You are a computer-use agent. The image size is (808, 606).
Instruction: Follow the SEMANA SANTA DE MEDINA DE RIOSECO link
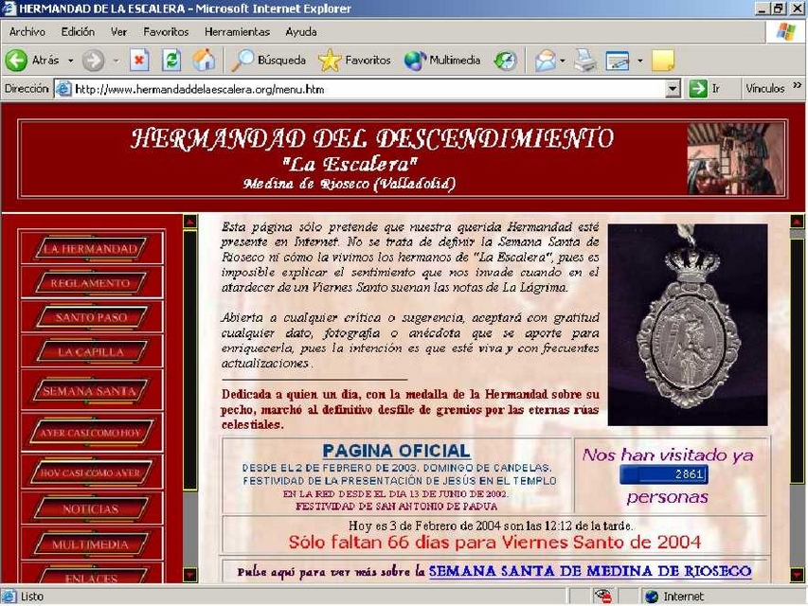[590, 571]
